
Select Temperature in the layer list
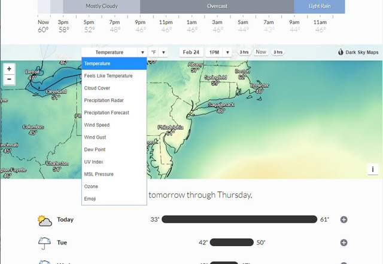point(114,63)
